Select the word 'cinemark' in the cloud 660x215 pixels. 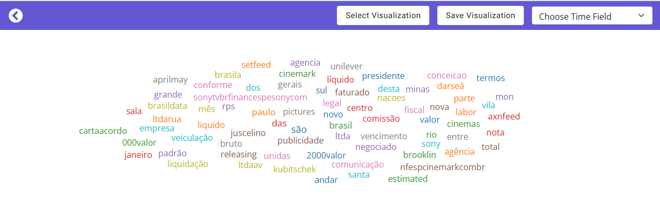(x=297, y=74)
